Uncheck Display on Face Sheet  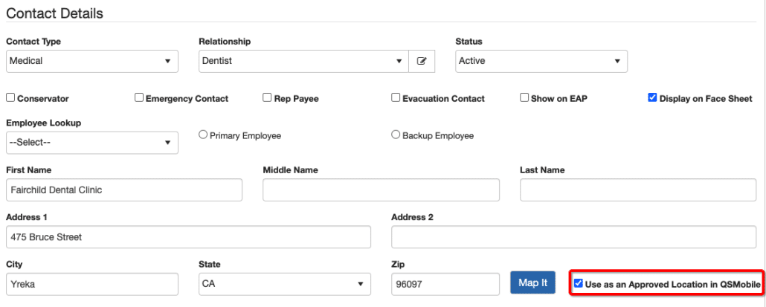(x=652, y=98)
